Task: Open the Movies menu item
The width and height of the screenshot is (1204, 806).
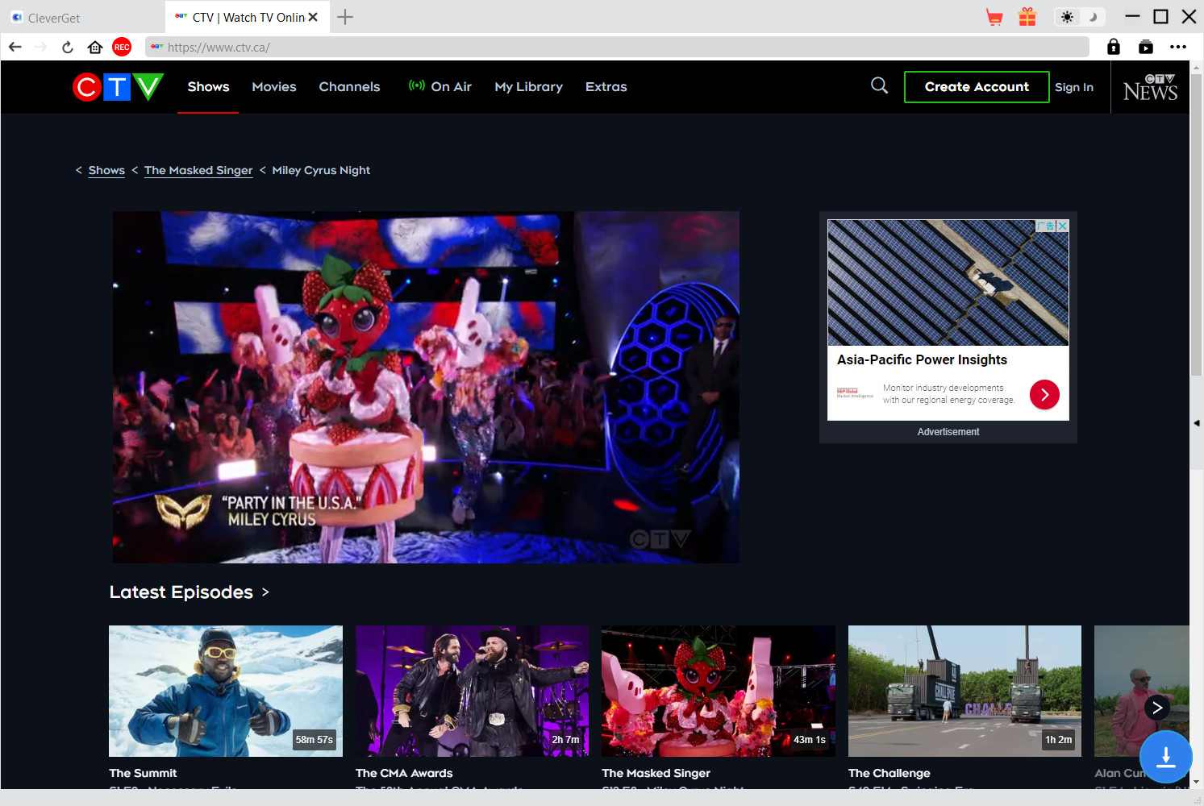Action: tap(273, 87)
